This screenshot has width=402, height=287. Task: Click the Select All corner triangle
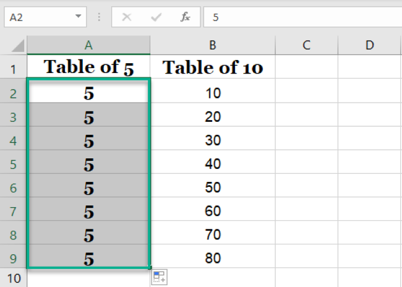pos(18,45)
